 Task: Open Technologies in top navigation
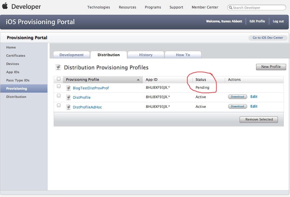[99, 7]
